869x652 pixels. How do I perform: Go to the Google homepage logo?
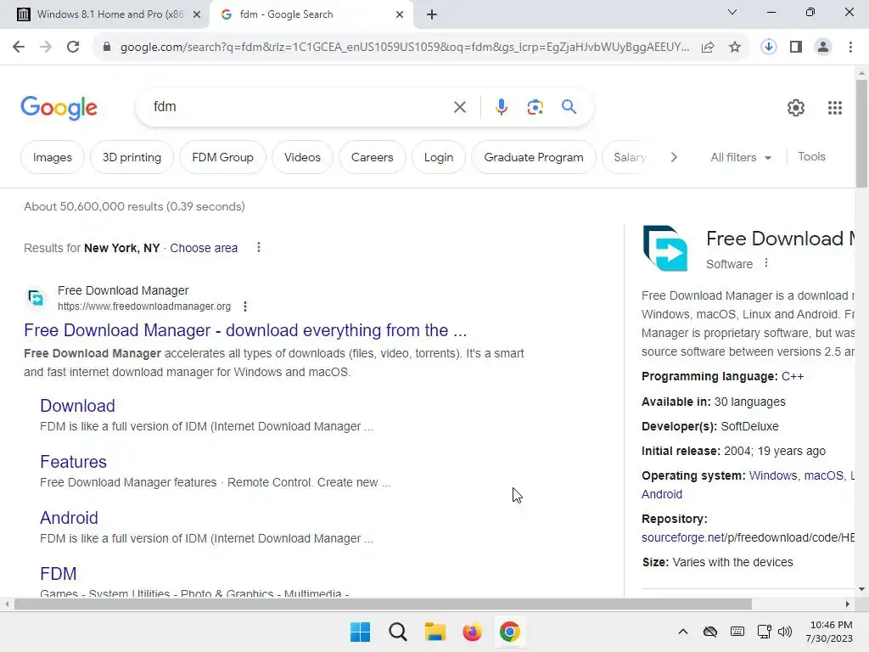[x=59, y=108]
